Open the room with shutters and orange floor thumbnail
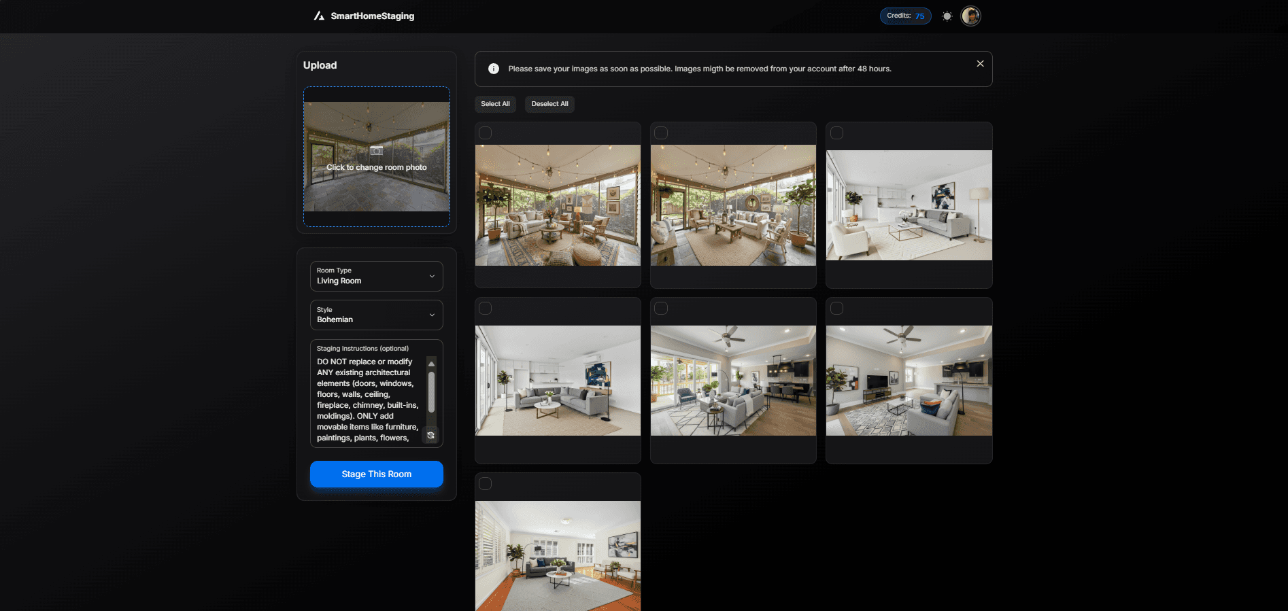Screen dimensions: 1288x611 [558, 556]
